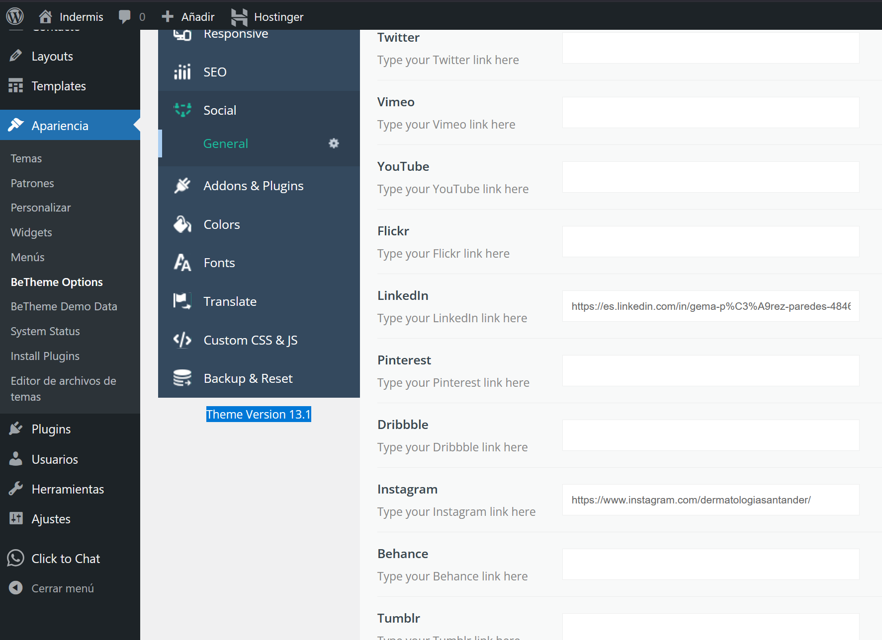
Task: Click the Click to Chat WhatsApp icon
Action: (15, 558)
